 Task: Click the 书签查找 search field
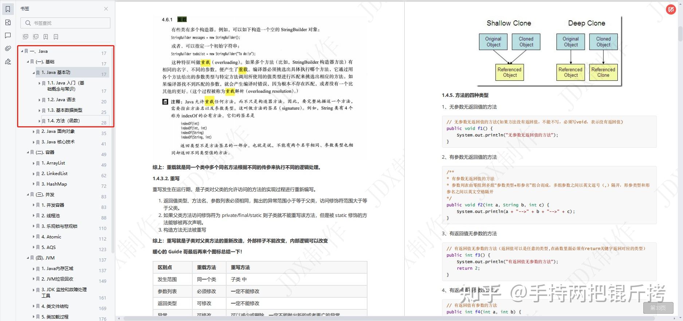tap(66, 23)
